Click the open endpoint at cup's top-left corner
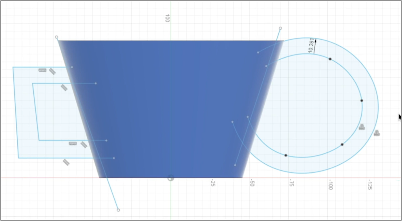This screenshot has width=402, height=221. point(57,37)
